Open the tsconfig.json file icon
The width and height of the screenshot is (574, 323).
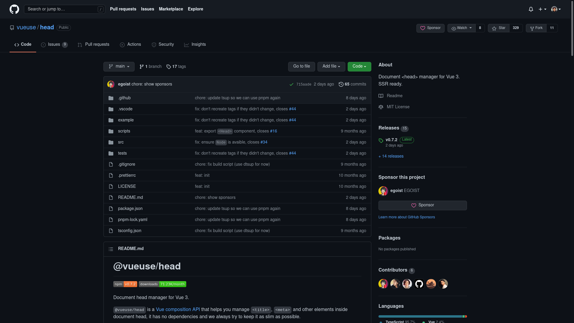tap(111, 231)
